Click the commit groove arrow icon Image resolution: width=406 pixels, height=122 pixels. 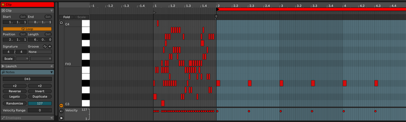[50, 46]
